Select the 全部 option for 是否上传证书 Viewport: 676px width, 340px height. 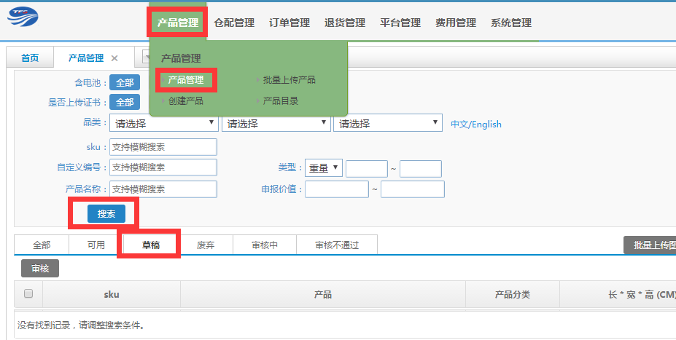coord(125,103)
